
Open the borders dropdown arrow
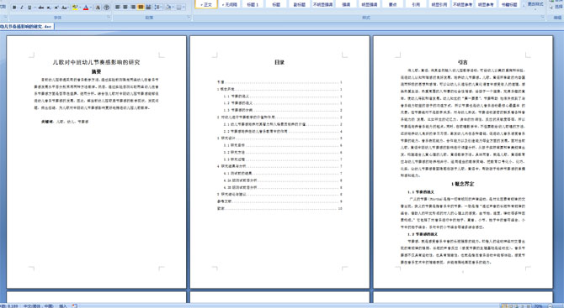point(184,7)
